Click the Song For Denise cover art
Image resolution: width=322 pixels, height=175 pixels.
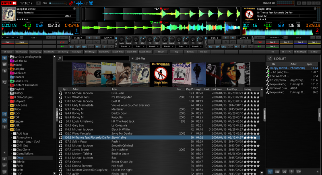(8, 14)
